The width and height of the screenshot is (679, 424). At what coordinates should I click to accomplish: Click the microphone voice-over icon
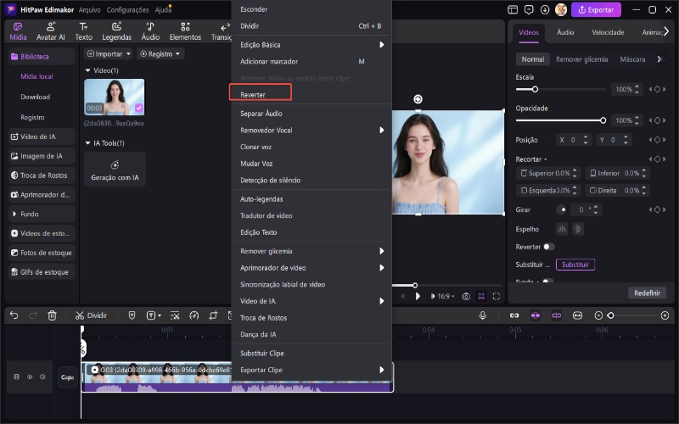point(483,315)
